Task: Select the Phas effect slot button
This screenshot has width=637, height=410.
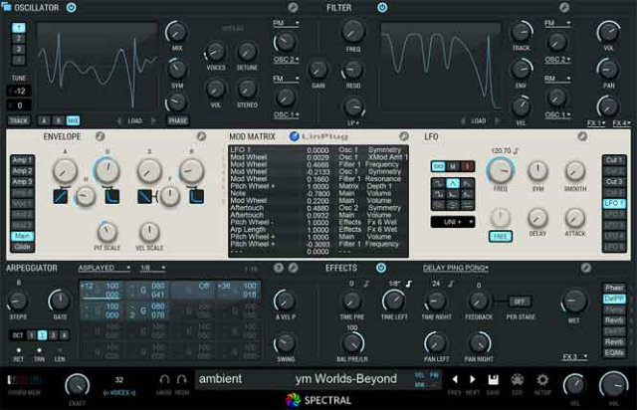Action: 614,288
